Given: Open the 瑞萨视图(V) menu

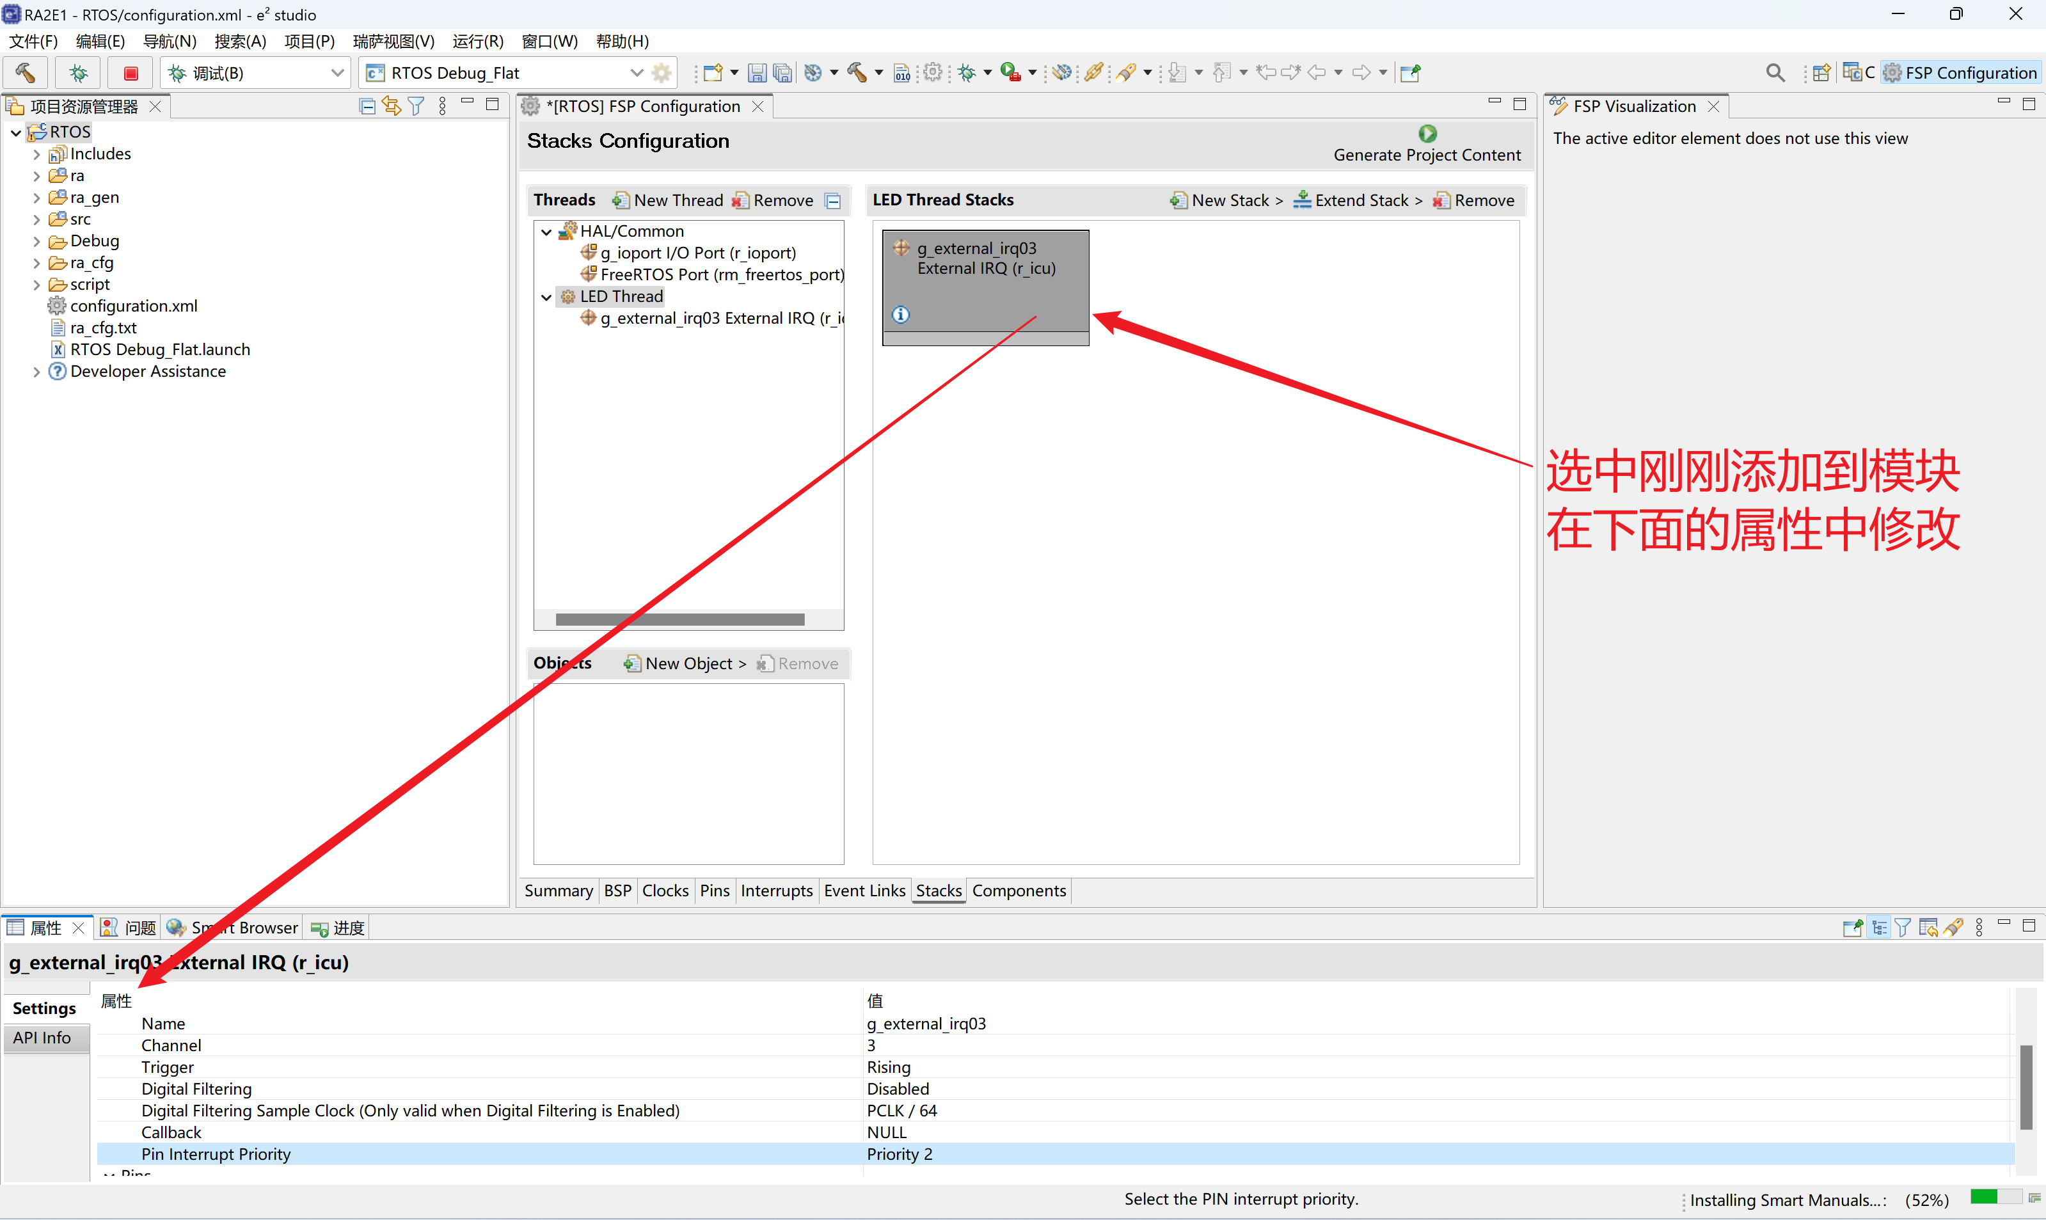Looking at the screenshot, I should pyautogui.click(x=393, y=41).
